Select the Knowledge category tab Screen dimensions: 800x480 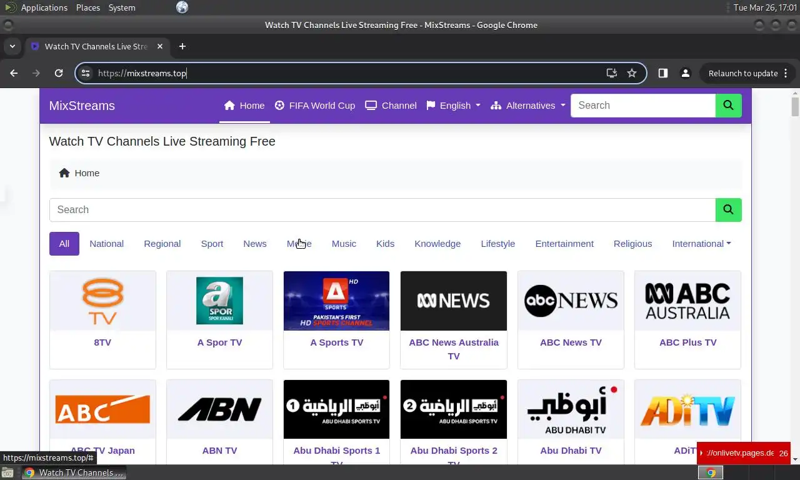point(437,244)
